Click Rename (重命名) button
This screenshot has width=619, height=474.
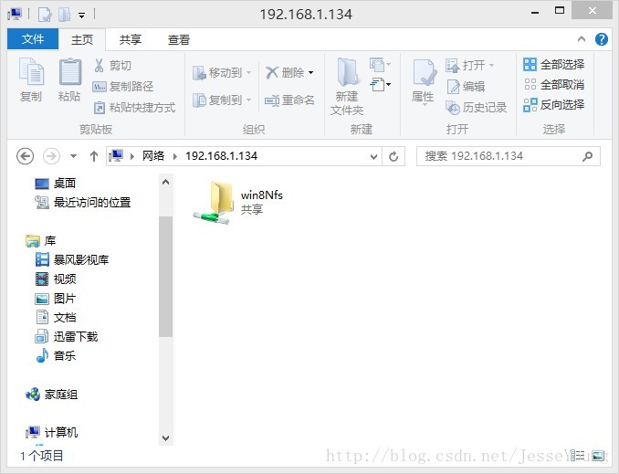tap(289, 100)
